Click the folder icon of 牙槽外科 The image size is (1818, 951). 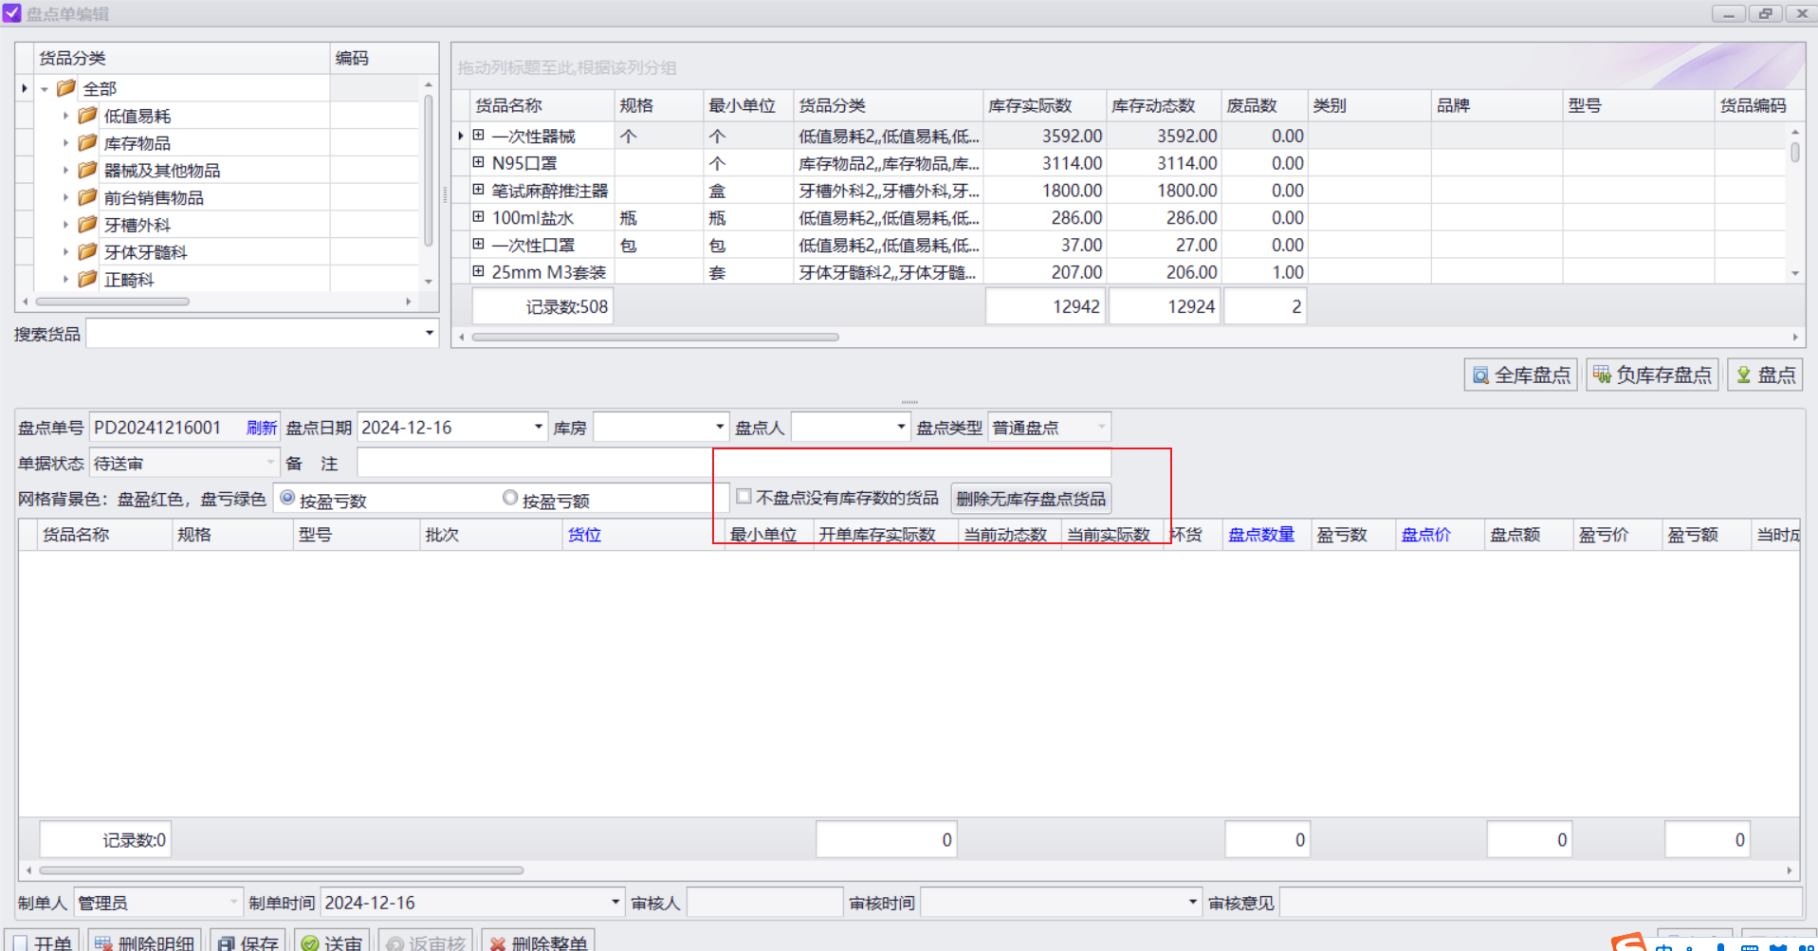pyautogui.click(x=87, y=225)
